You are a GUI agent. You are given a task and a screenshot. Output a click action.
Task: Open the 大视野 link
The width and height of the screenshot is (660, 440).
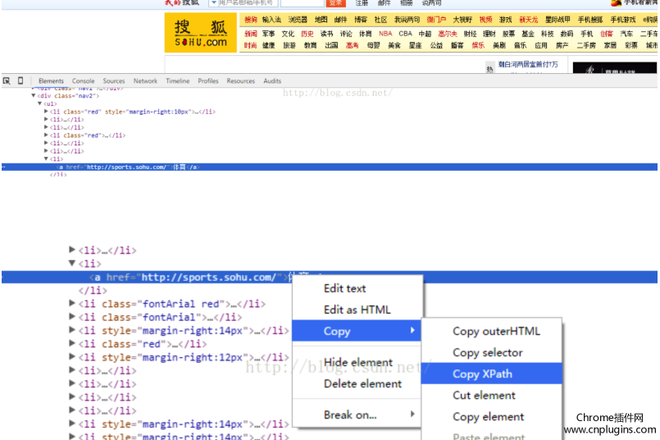(x=462, y=20)
